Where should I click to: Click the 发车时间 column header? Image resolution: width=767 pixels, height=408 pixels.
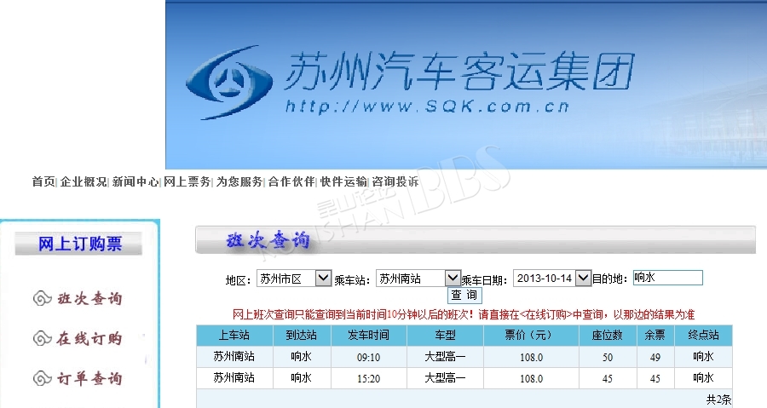click(368, 336)
